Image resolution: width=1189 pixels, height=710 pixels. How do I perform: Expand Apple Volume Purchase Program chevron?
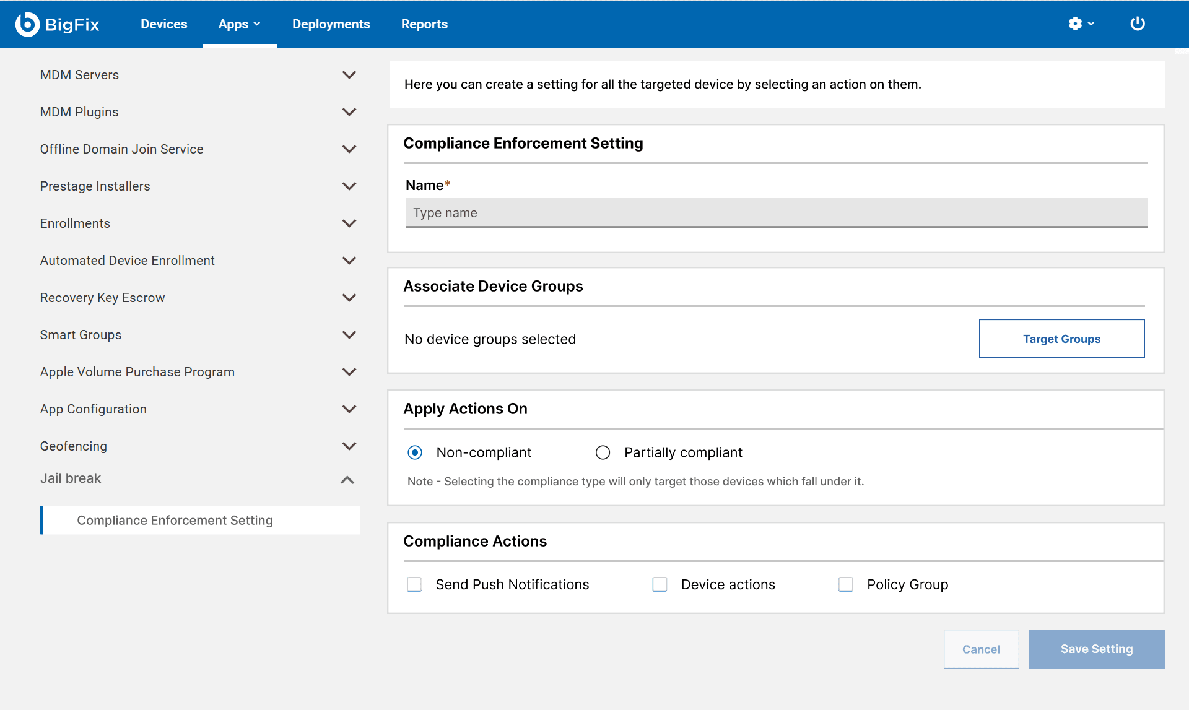click(x=349, y=372)
